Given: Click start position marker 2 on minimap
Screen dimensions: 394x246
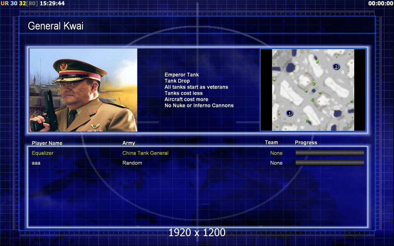Looking at the screenshot, I should [x=336, y=67].
